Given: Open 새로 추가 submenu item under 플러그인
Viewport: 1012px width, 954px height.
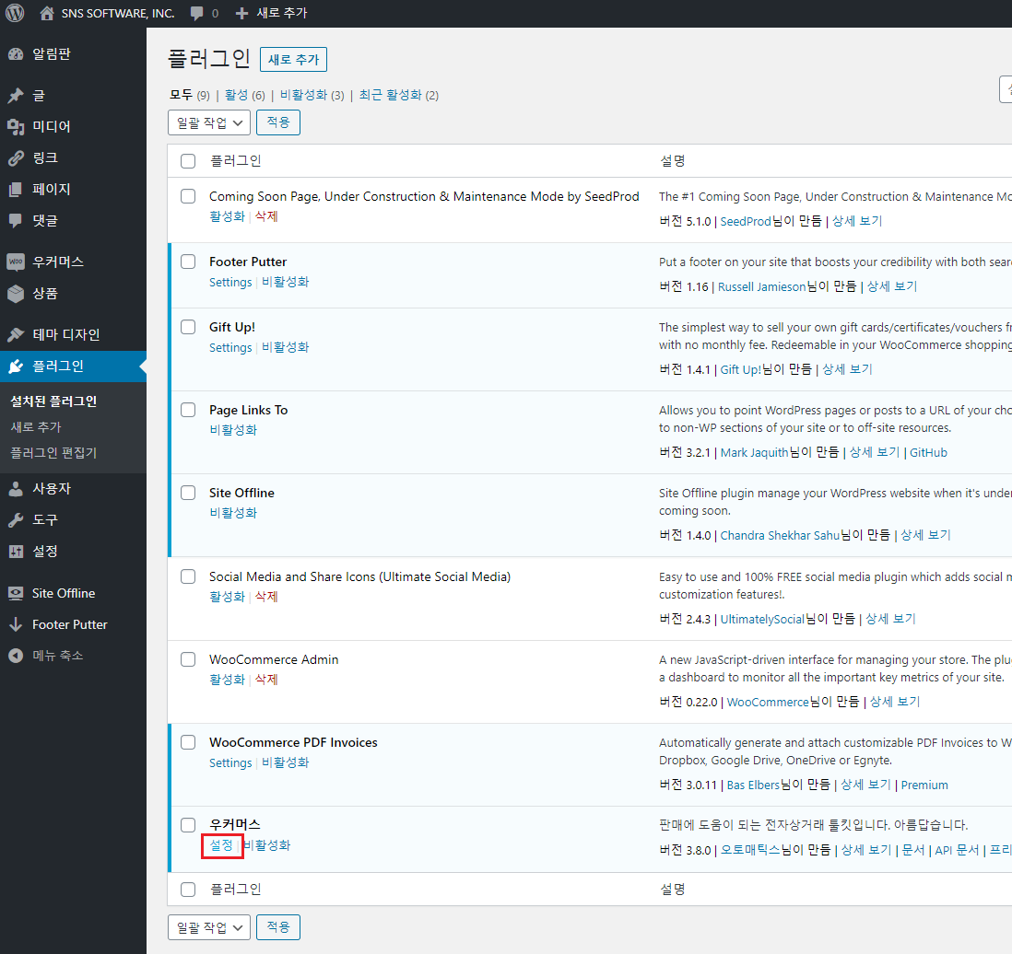Looking at the screenshot, I should click(x=36, y=427).
